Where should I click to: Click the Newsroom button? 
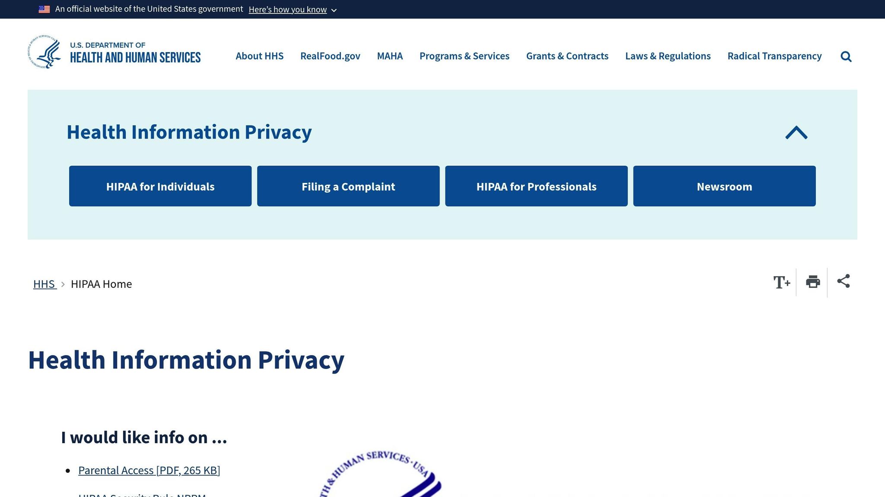724,186
